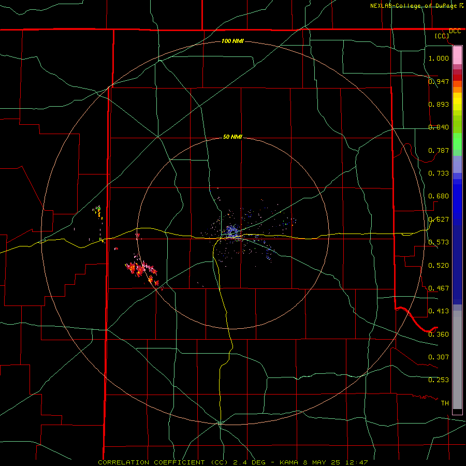Click the blue clutter cluster at the radar center

[232, 231]
